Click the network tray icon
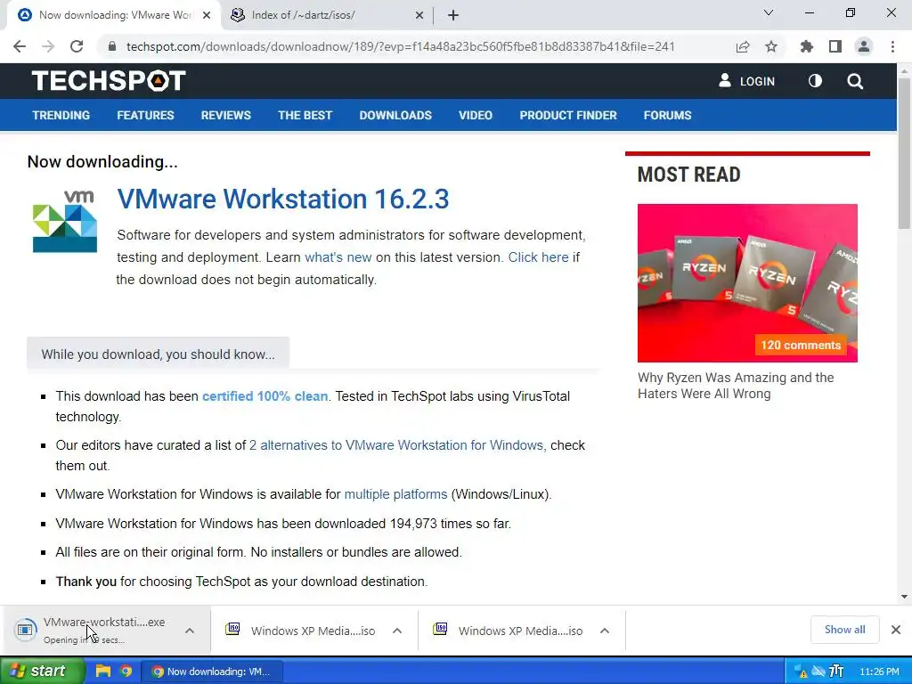This screenshot has height=684, width=912. click(x=818, y=672)
